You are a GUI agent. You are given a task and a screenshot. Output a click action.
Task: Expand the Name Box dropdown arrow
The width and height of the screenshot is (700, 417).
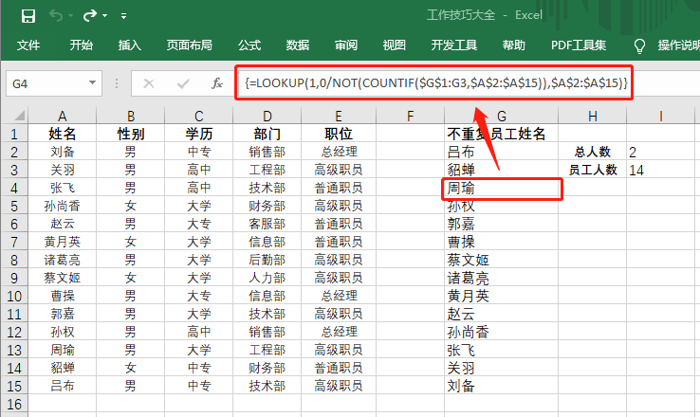pos(92,83)
